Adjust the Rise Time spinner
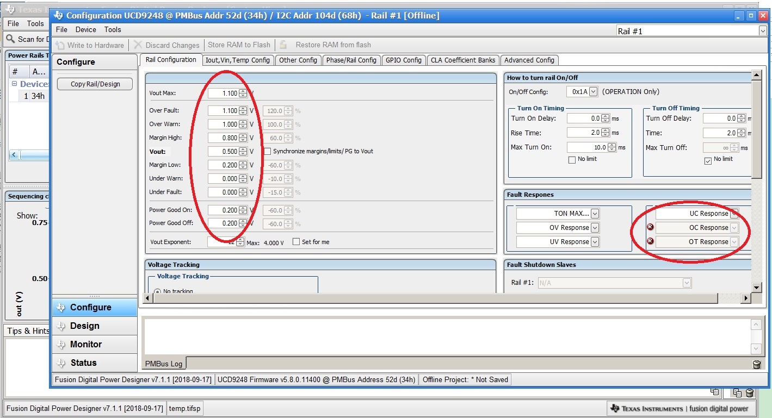 [x=606, y=133]
